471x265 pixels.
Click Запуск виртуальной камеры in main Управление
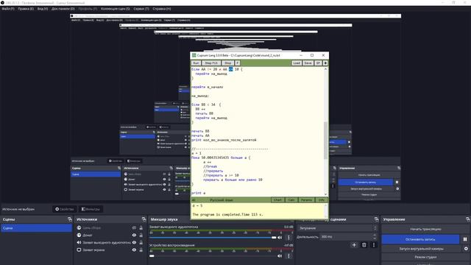point(421,249)
